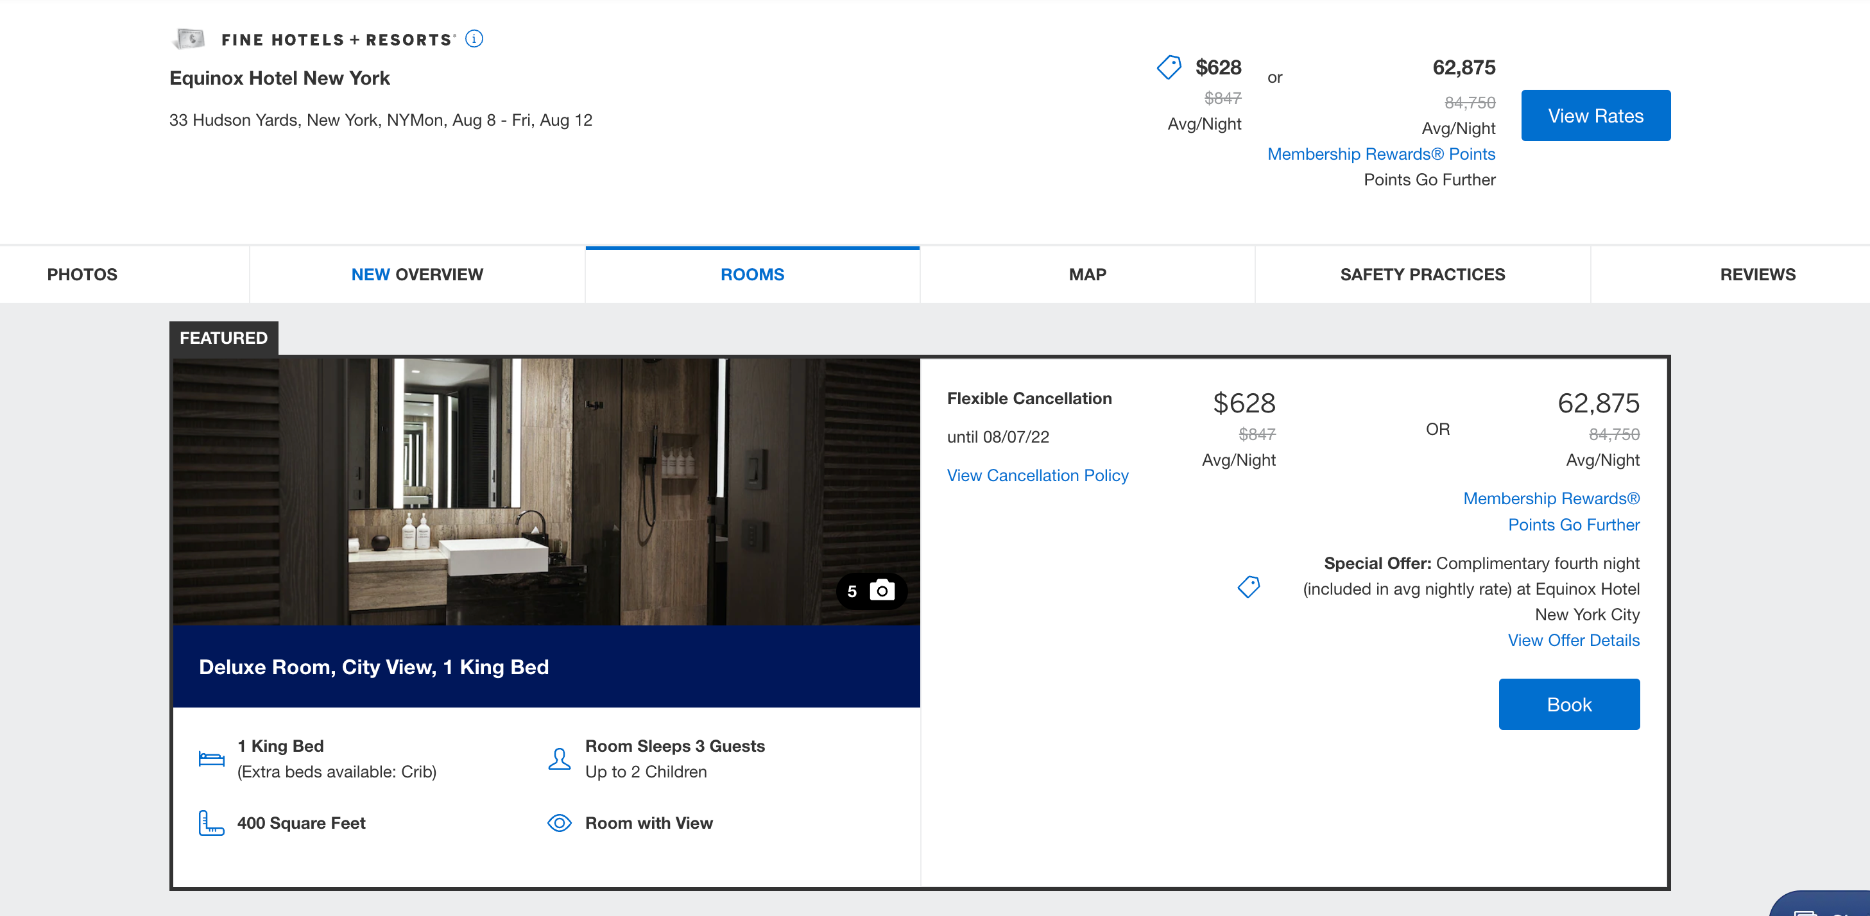
Task: Click the until 08/07/22 date text
Action: point(997,437)
